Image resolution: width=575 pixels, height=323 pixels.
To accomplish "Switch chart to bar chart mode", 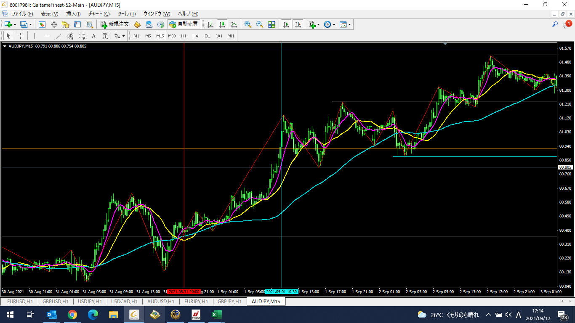I will click(210, 24).
